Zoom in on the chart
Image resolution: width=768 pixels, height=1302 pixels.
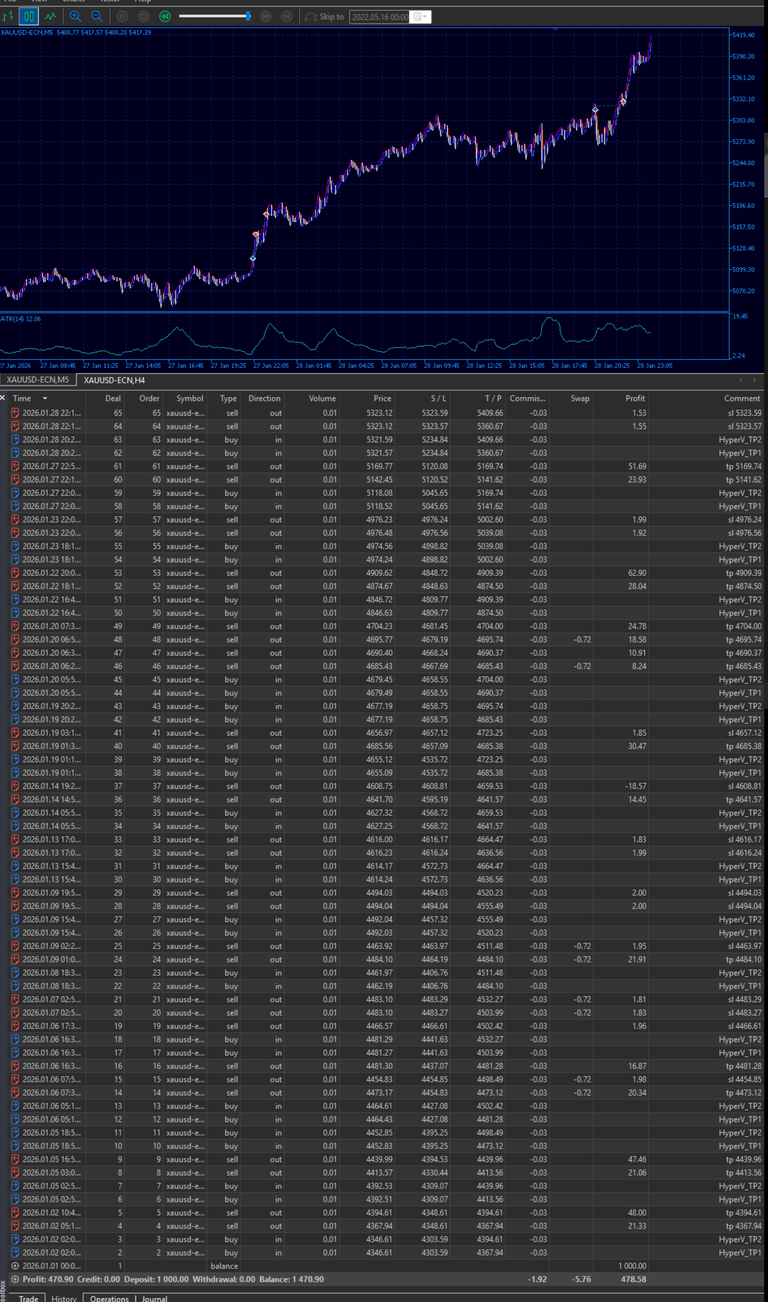click(x=76, y=17)
